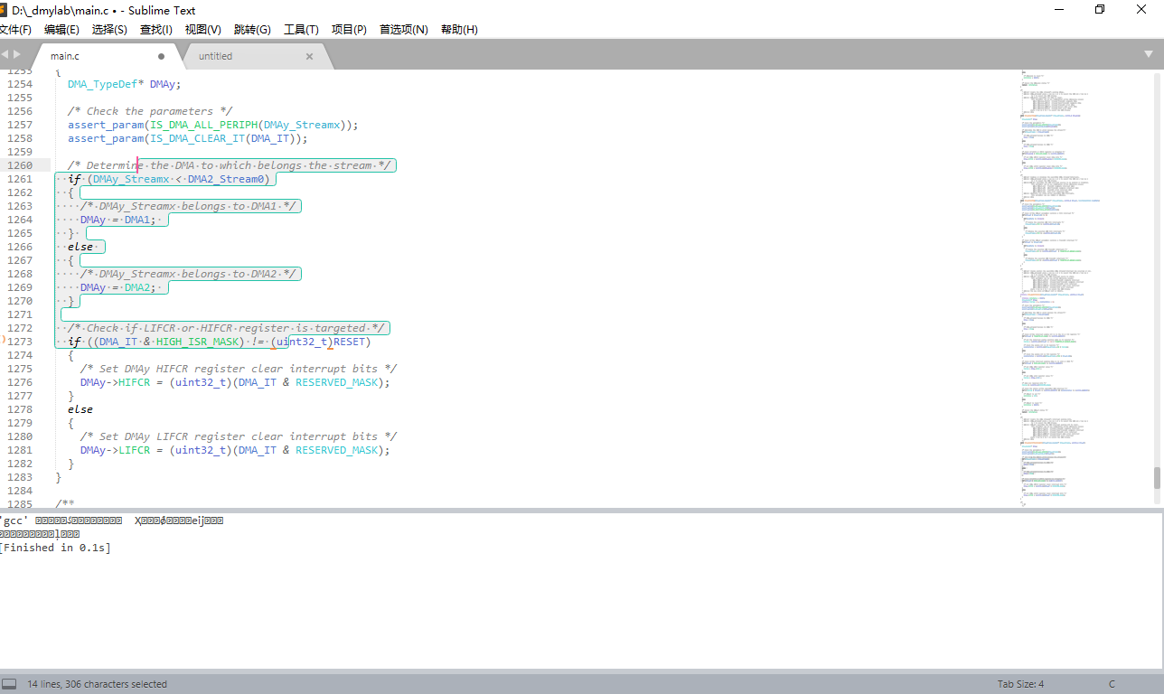Viewport: 1164px width, 694px height.
Task: Click the panel toggle icon in the status bar
Action: (8, 684)
